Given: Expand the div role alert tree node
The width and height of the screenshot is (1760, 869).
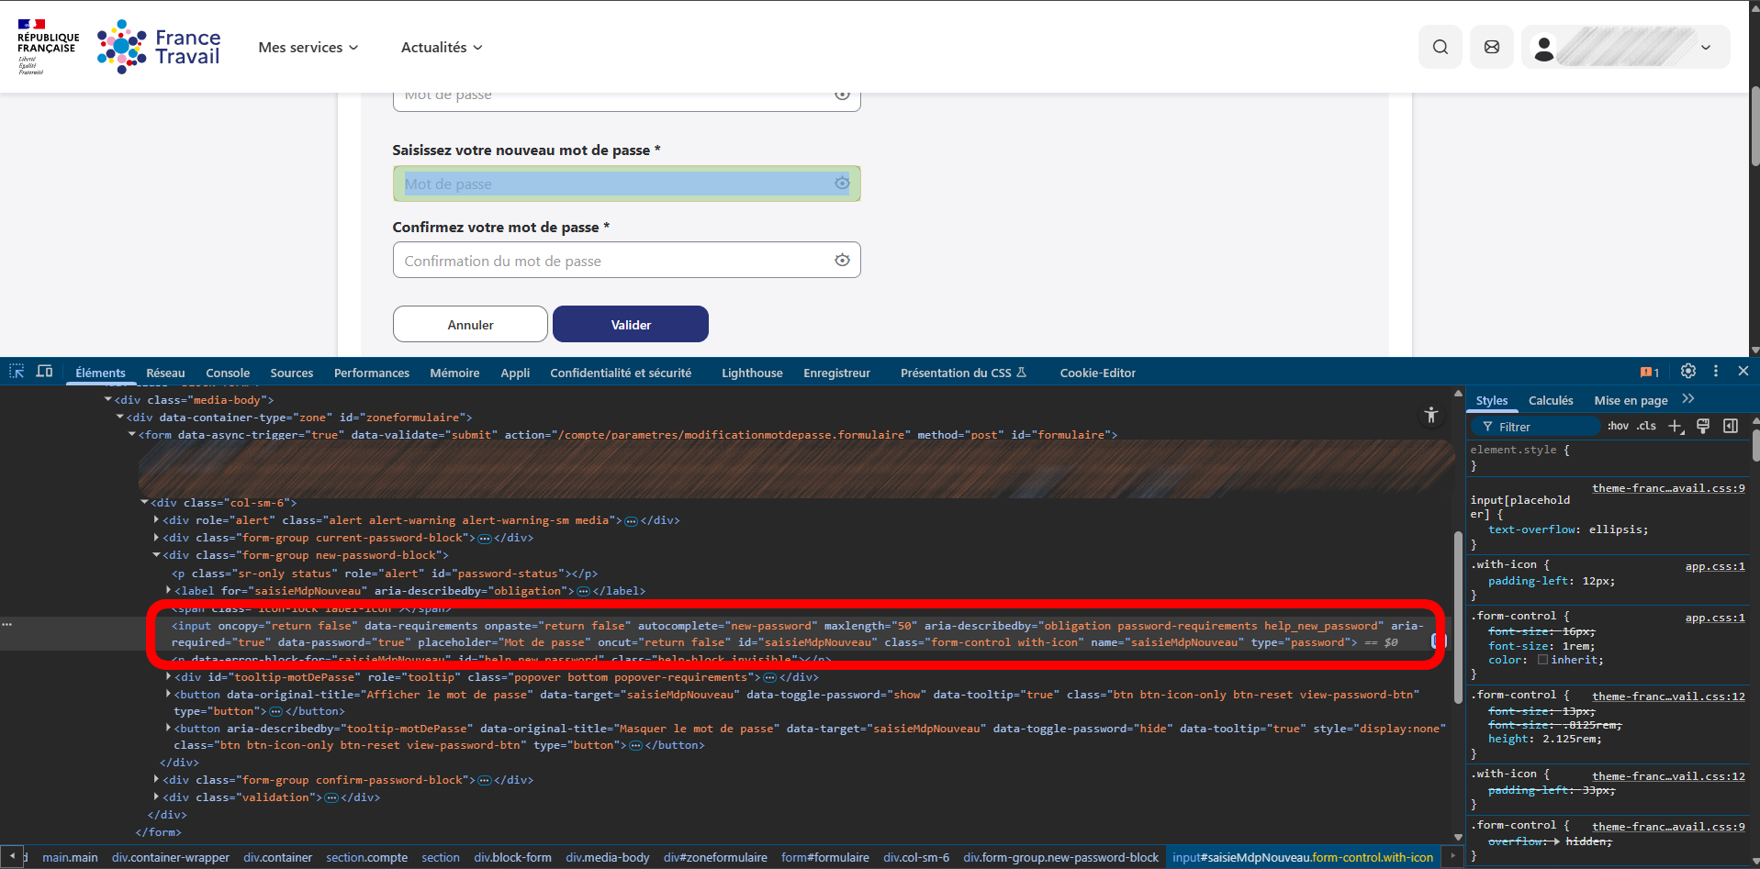Looking at the screenshot, I should [x=156, y=519].
